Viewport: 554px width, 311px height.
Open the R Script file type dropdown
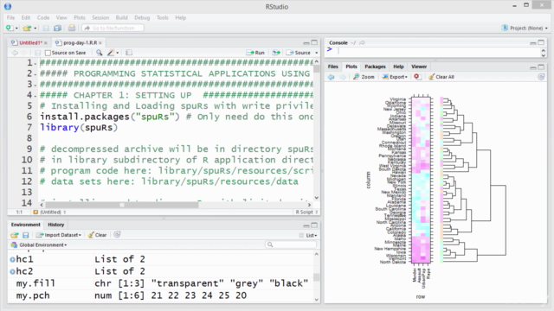(x=306, y=212)
